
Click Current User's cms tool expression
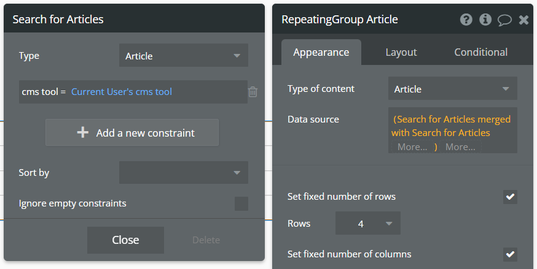tap(122, 92)
